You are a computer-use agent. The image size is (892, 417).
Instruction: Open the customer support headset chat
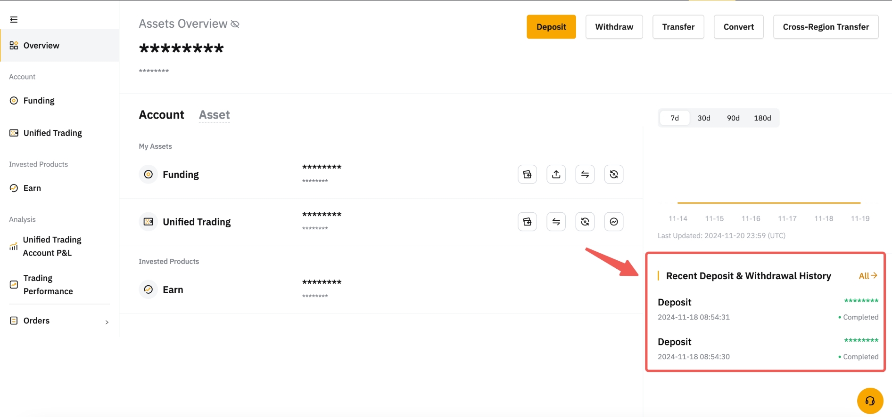[x=869, y=401]
